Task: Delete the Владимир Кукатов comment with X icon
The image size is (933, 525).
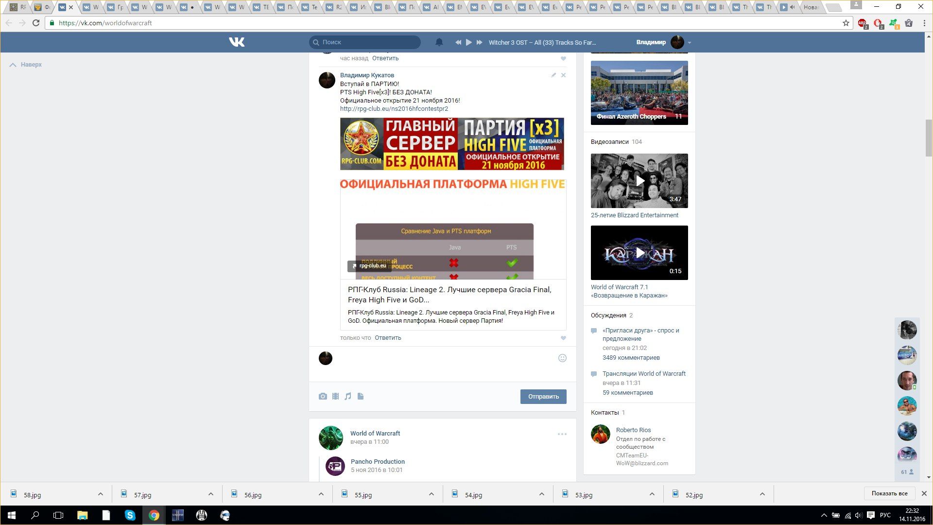Action: click(563, 75)
